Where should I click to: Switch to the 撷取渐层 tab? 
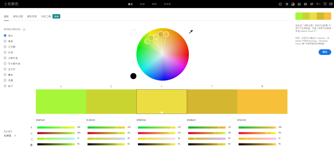tap(32, 16)
